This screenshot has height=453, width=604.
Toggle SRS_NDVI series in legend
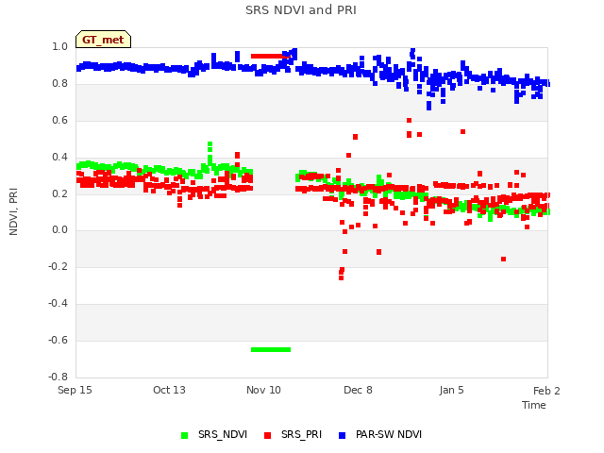[214, 434]
